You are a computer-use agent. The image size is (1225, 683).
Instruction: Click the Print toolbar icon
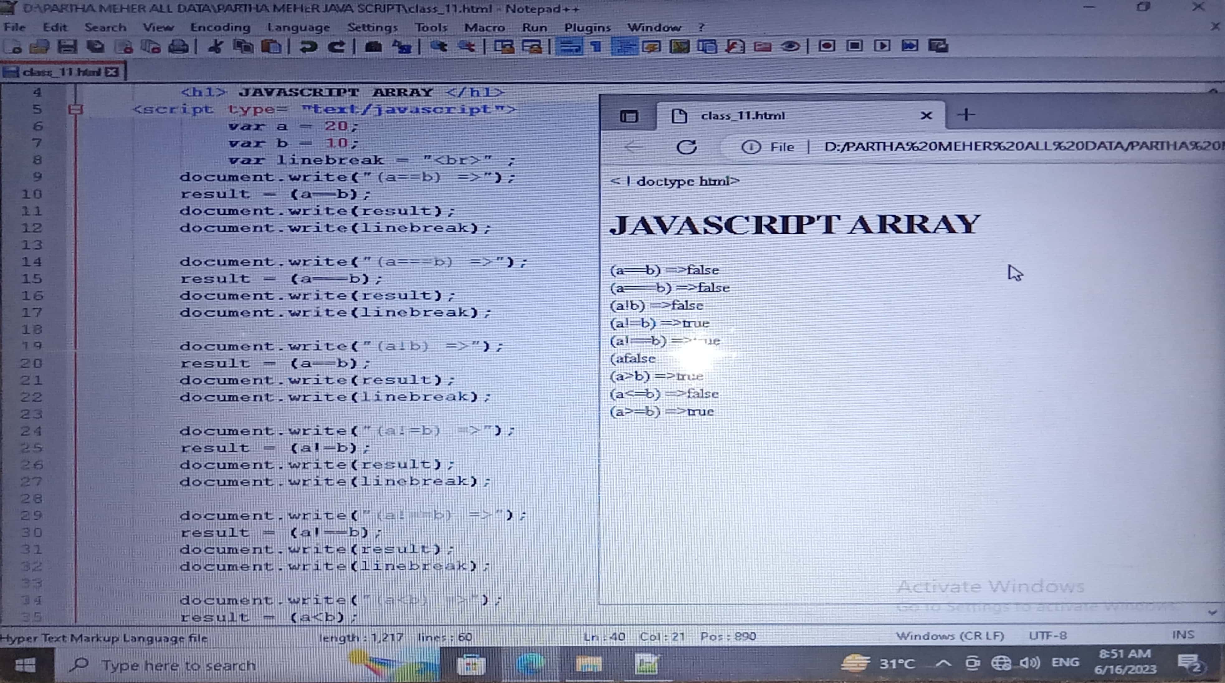pyautogui.click(x=179, y=47)
